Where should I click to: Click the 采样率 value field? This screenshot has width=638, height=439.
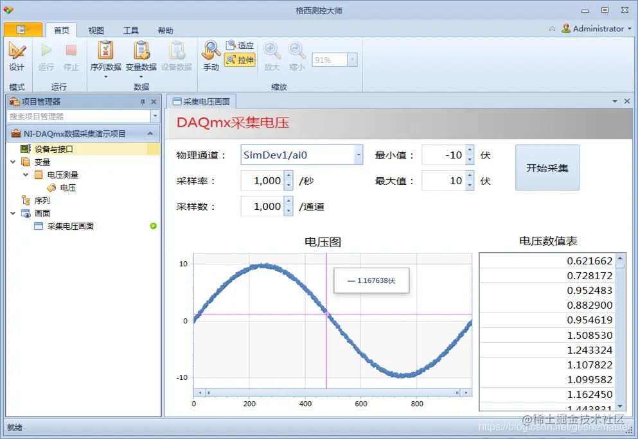tap(262, 180)
